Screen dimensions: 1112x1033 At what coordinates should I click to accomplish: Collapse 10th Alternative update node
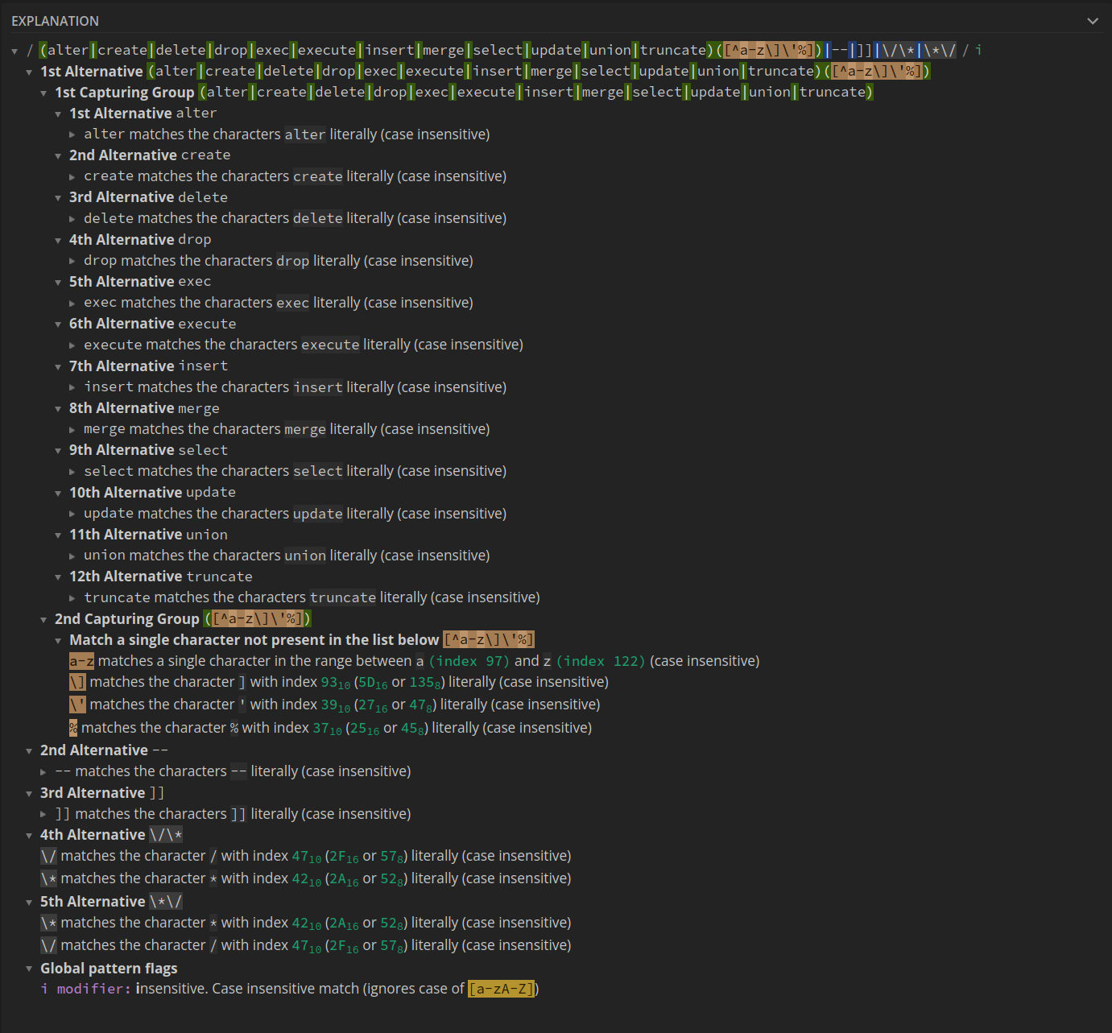coord(58,493)
